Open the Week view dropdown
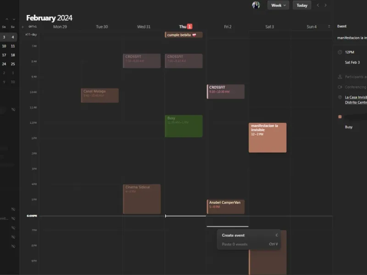 click(278, 5)
